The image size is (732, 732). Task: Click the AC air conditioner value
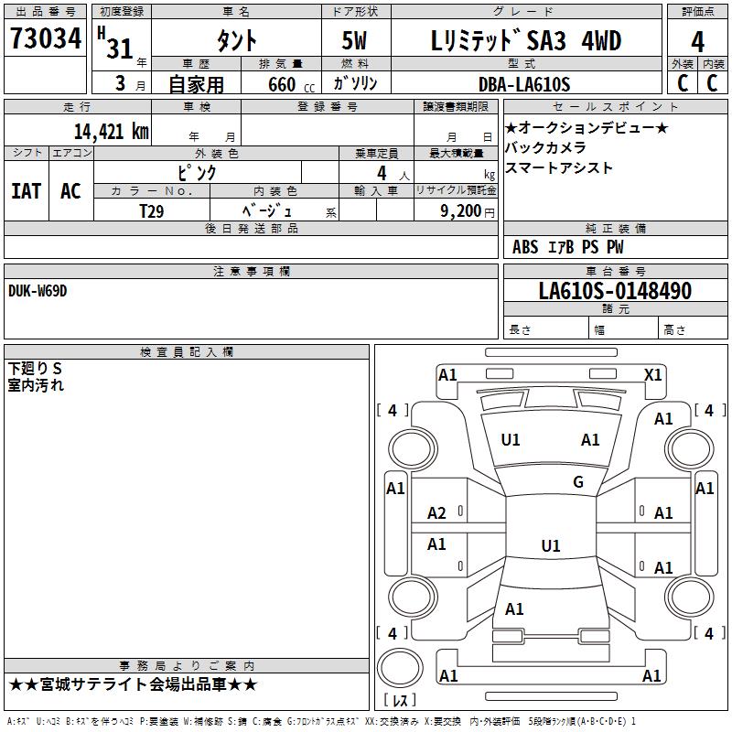pyautogui.click(x=70, y=191)
